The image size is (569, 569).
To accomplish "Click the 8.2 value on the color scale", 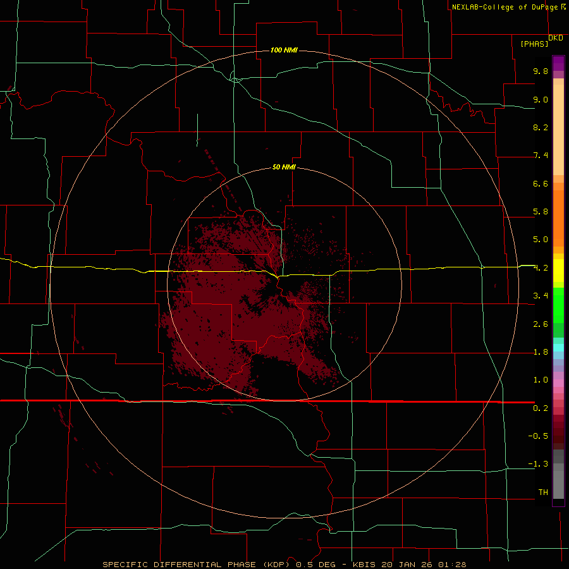I will [x=541, y=127].
